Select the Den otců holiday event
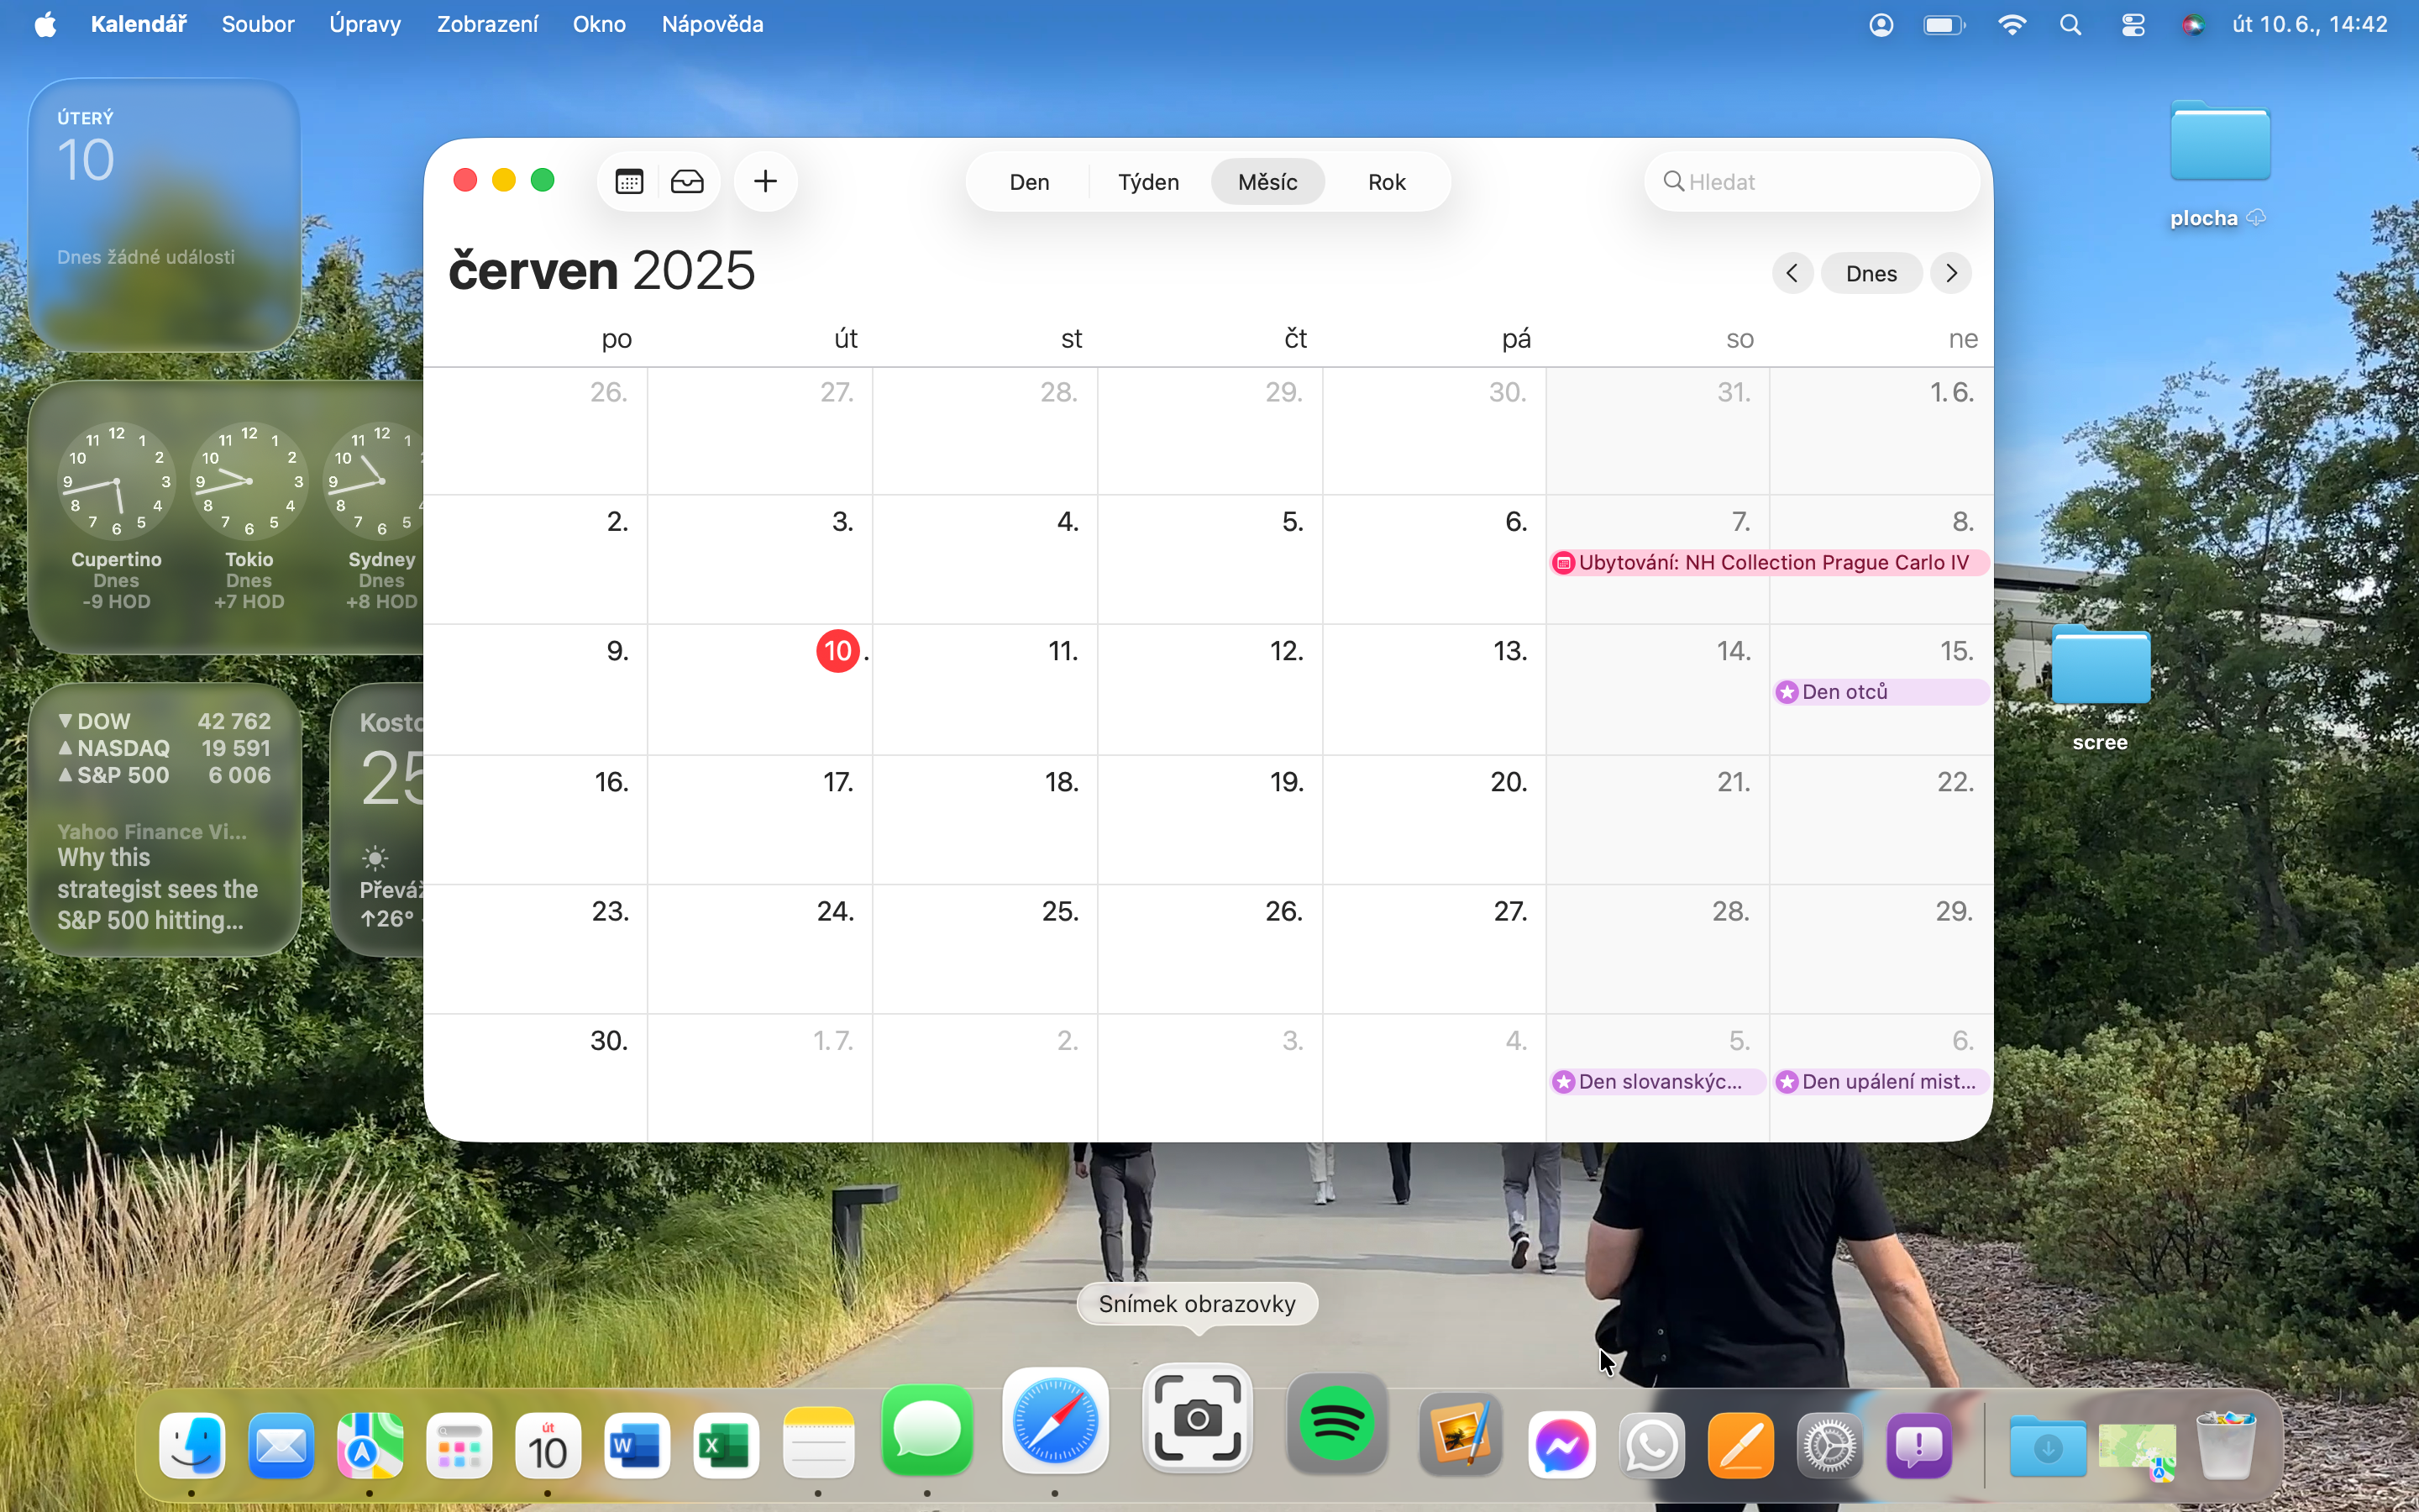The height and width of the screenshot is (1512, 2419). 1879,692
